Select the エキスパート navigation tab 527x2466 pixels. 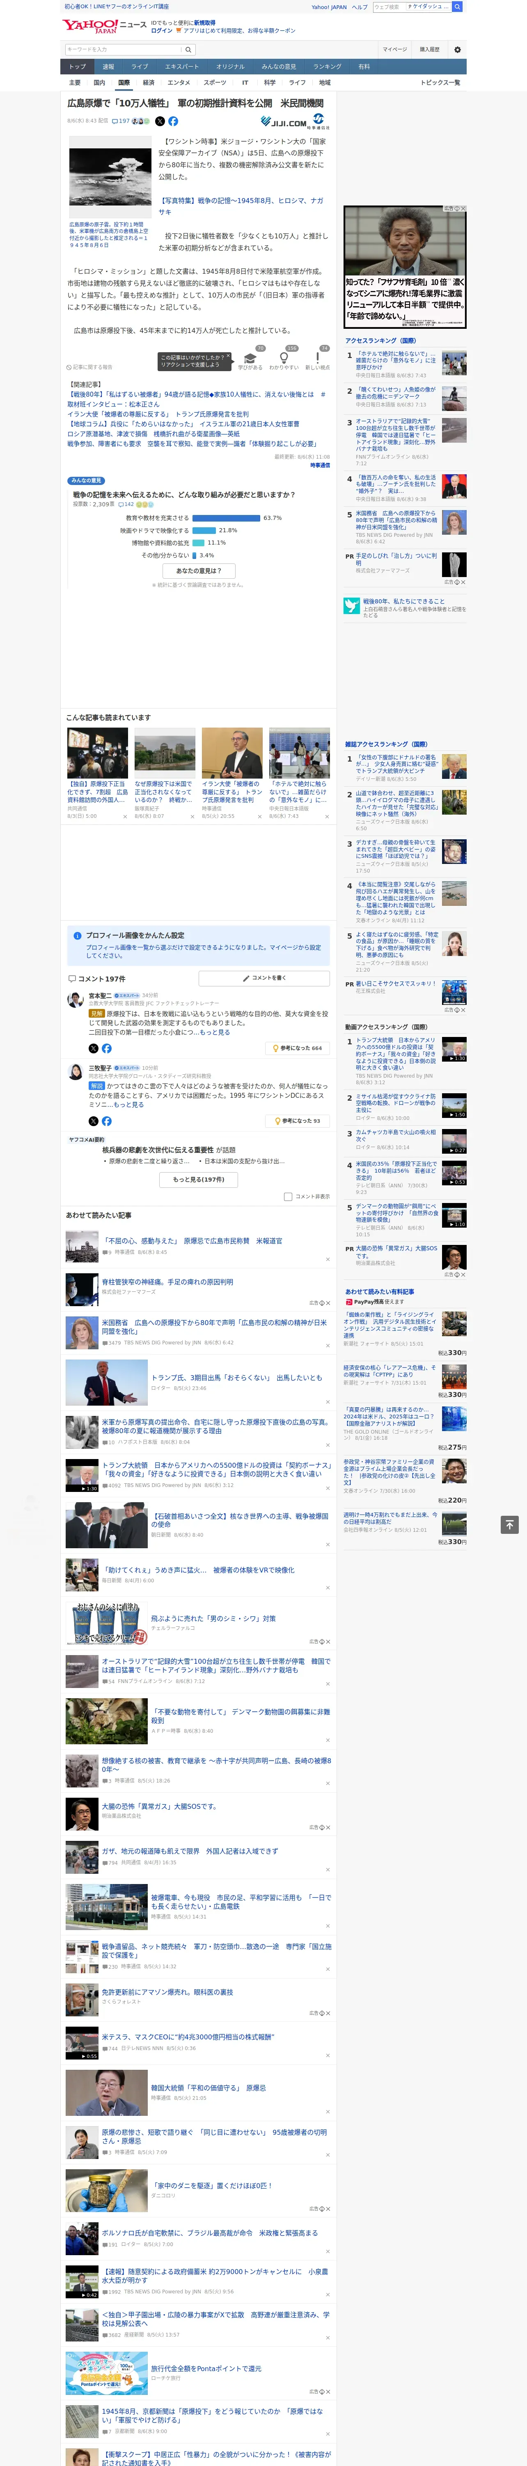(182, 67)
